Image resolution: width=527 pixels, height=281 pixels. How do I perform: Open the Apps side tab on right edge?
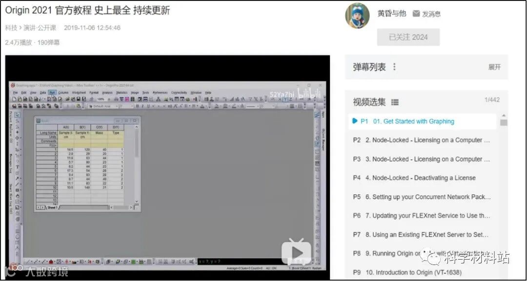(x=323, y=114)
